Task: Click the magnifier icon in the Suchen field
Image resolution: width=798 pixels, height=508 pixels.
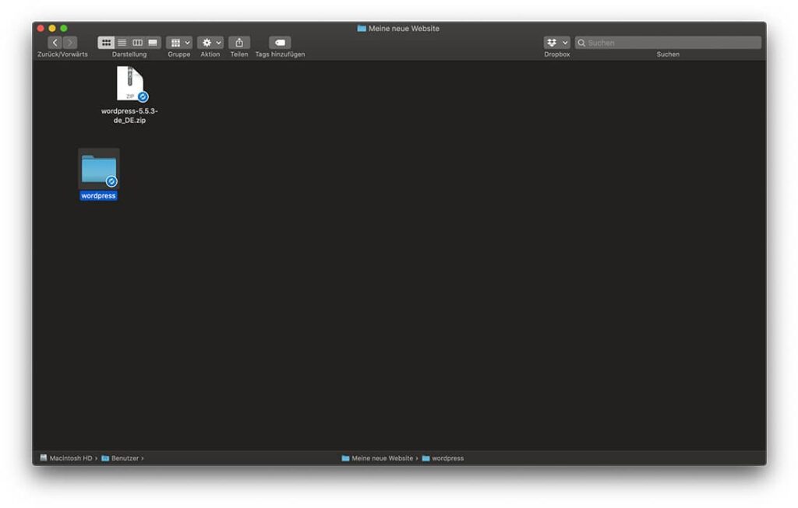Action: (x=582, y=42)
